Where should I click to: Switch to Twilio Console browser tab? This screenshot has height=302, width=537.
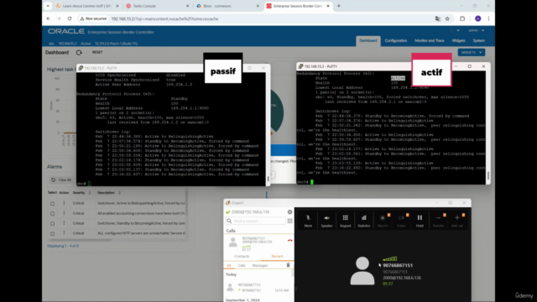pos(157,6)
